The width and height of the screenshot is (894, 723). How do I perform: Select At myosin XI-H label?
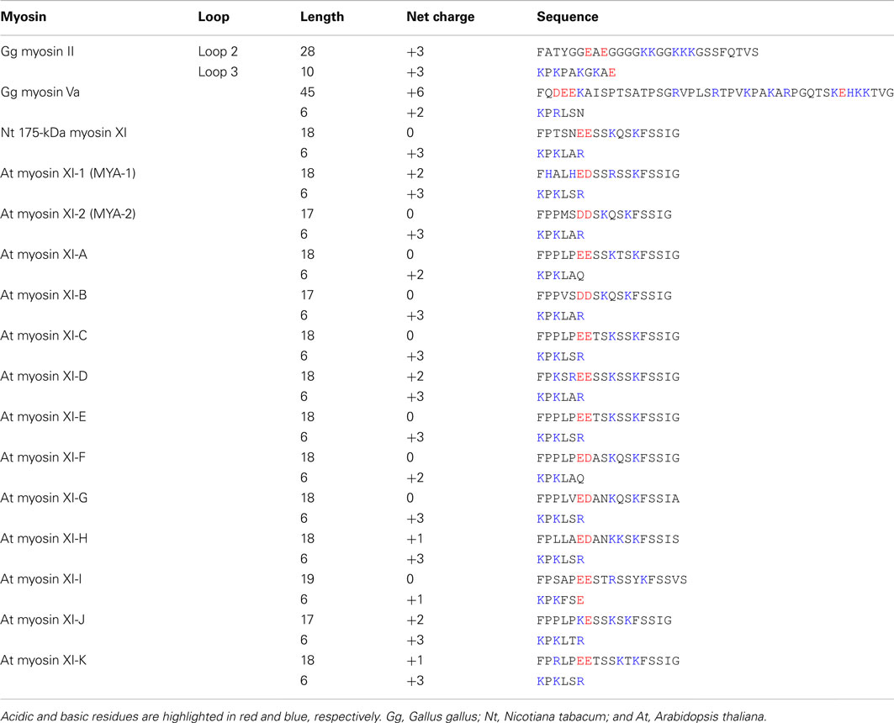44,538
